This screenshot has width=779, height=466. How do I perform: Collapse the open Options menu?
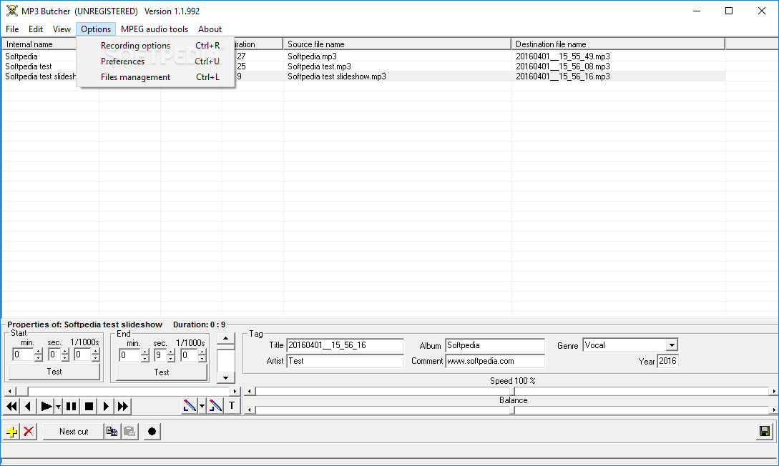(x=96, y=29)
